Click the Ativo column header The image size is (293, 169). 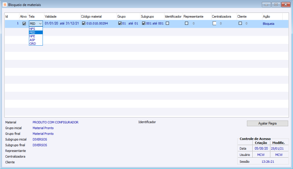pos(23,16)
